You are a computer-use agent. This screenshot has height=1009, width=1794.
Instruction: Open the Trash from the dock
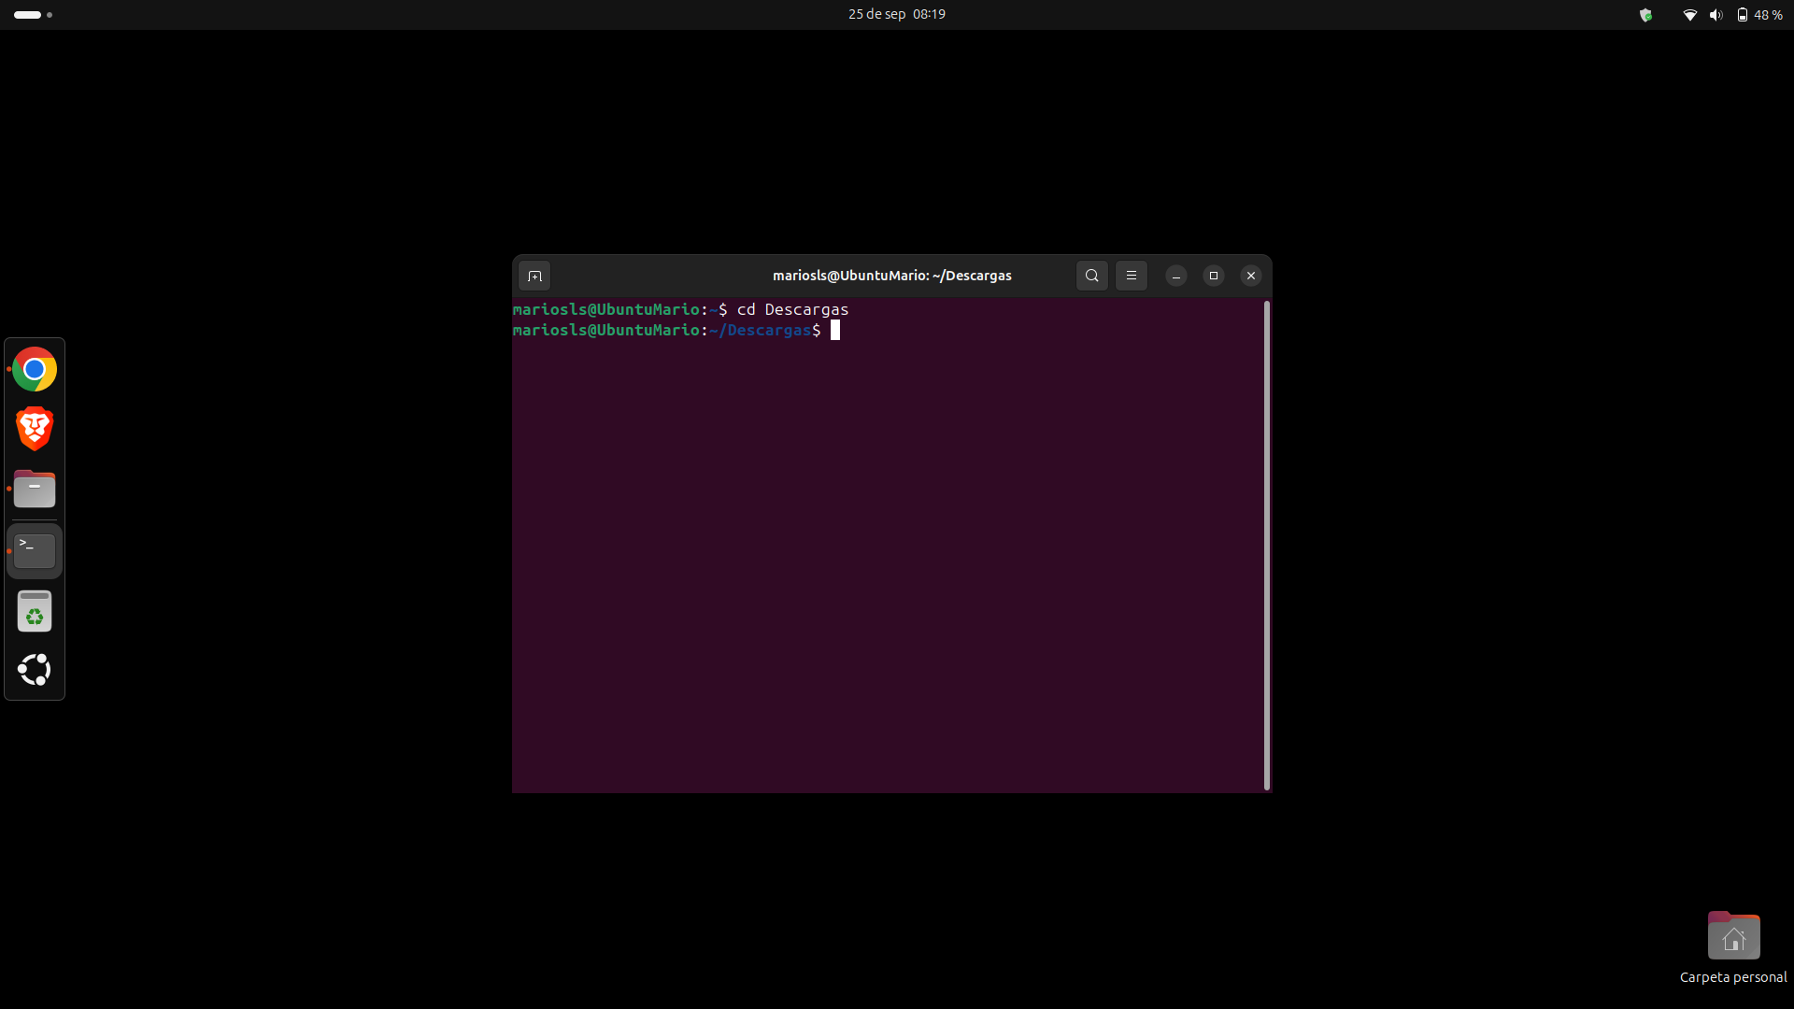(35, 612)
